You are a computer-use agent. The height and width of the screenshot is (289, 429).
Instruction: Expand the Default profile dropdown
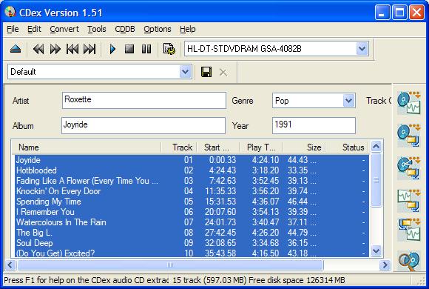185,72
